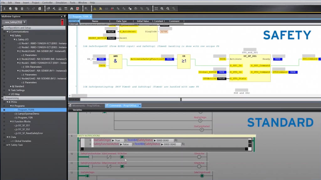Toggle the TRUE value next to EX_SS1
321x180 pixels.
click(101, 59)
